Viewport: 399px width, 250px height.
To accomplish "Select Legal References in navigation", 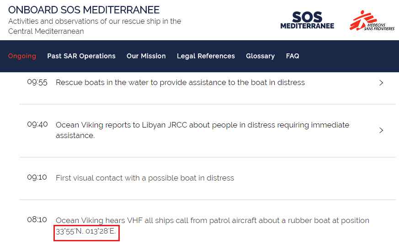I will 206,56.
